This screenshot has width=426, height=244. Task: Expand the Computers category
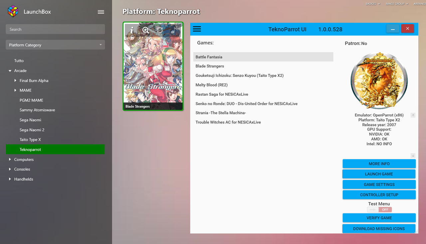pos(10,160)
